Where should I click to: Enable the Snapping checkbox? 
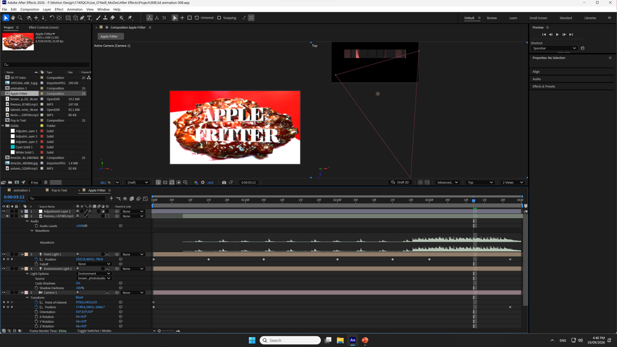[x=219, y=17]
